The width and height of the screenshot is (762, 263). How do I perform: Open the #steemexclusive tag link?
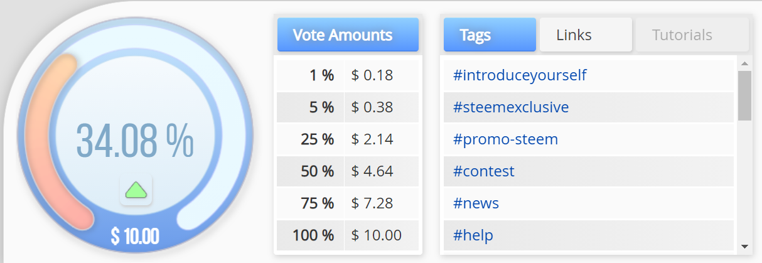point(511,107)
